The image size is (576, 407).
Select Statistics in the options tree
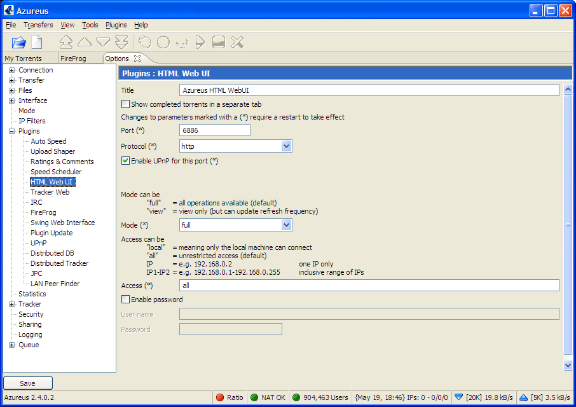32,294
